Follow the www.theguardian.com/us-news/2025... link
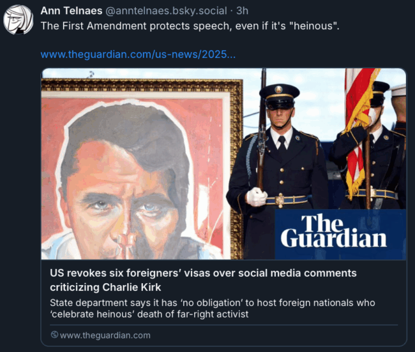 pos(138,54)
